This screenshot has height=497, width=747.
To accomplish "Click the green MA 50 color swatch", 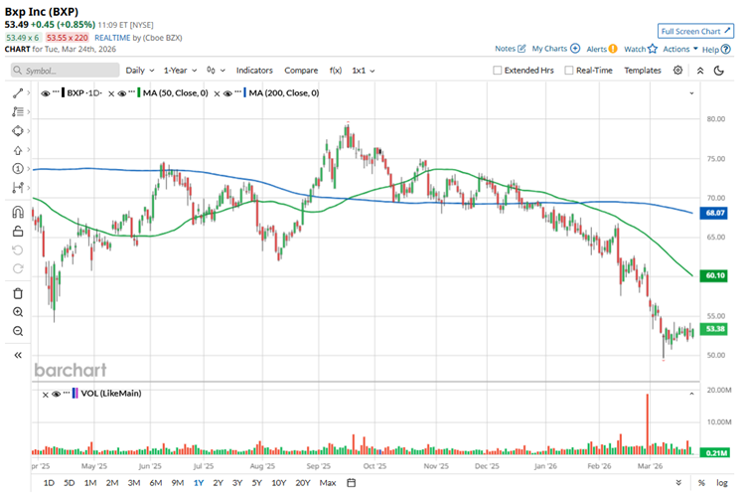I will click(x=139, y=92).
